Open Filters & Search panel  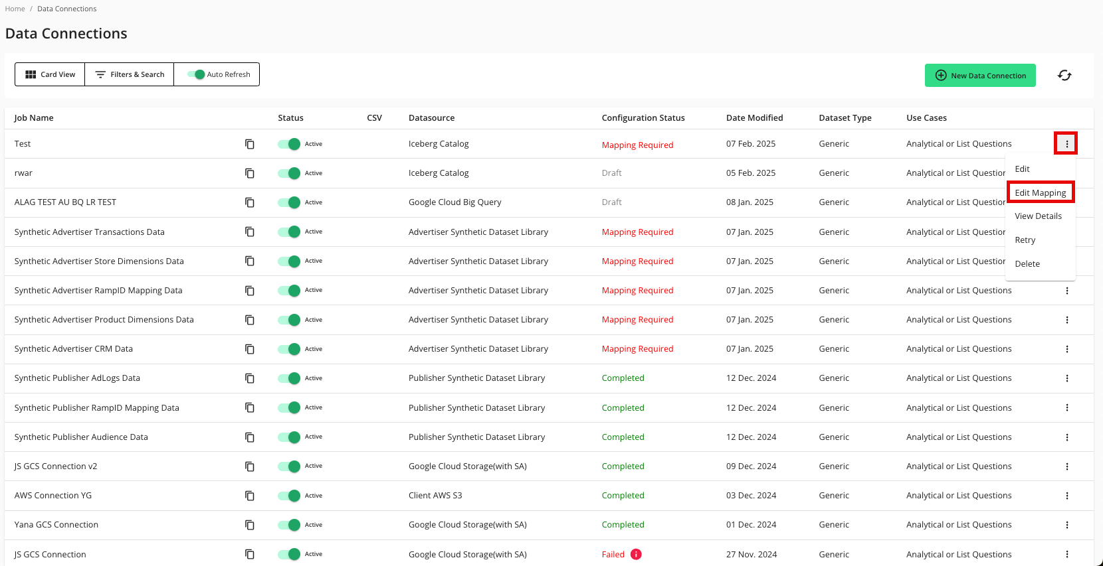(x=130, y=74)
